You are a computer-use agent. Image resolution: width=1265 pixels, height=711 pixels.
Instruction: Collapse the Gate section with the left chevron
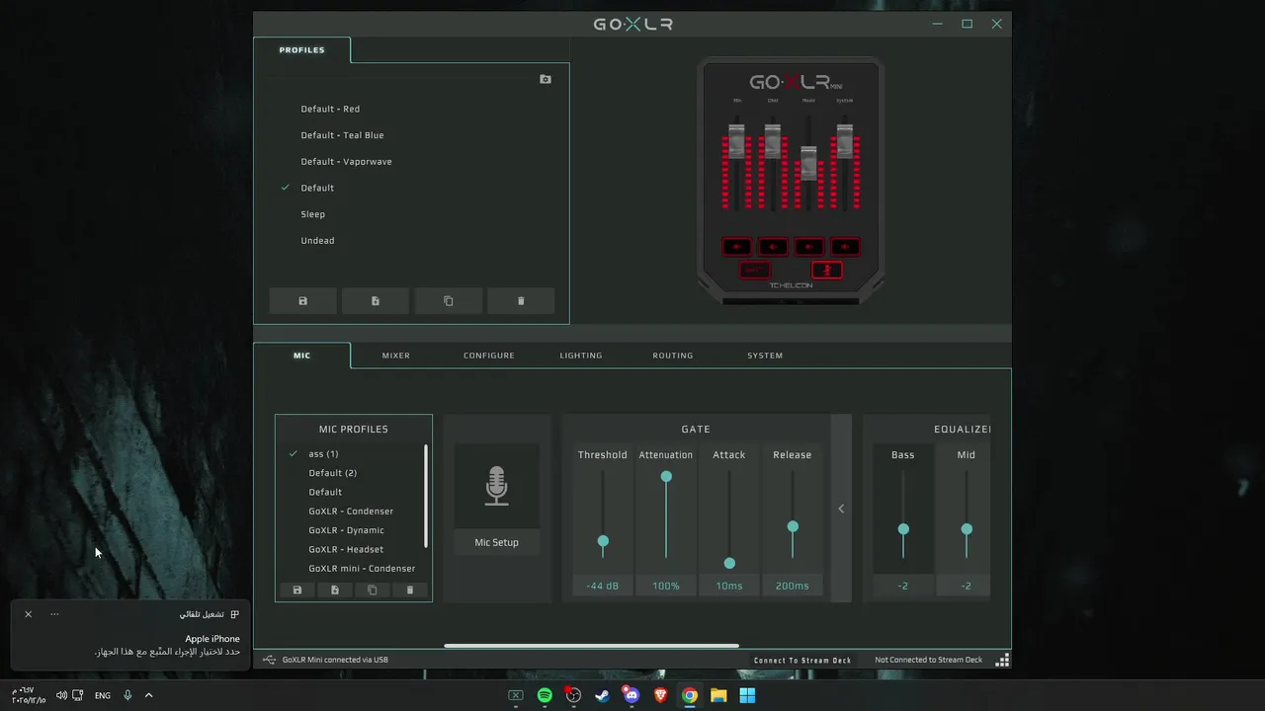pos(841,509)
